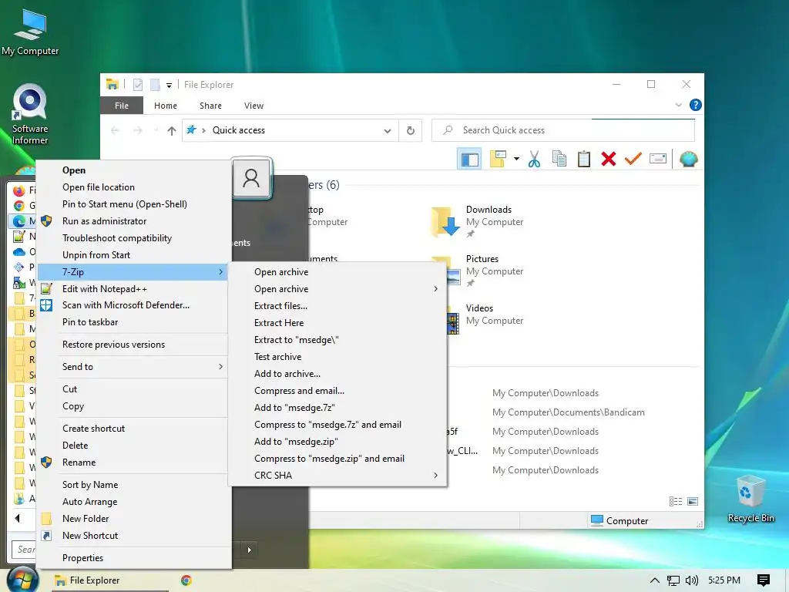
Task: Click the Paste clipboard icon in toolbar
Action: tap(584, 159)
